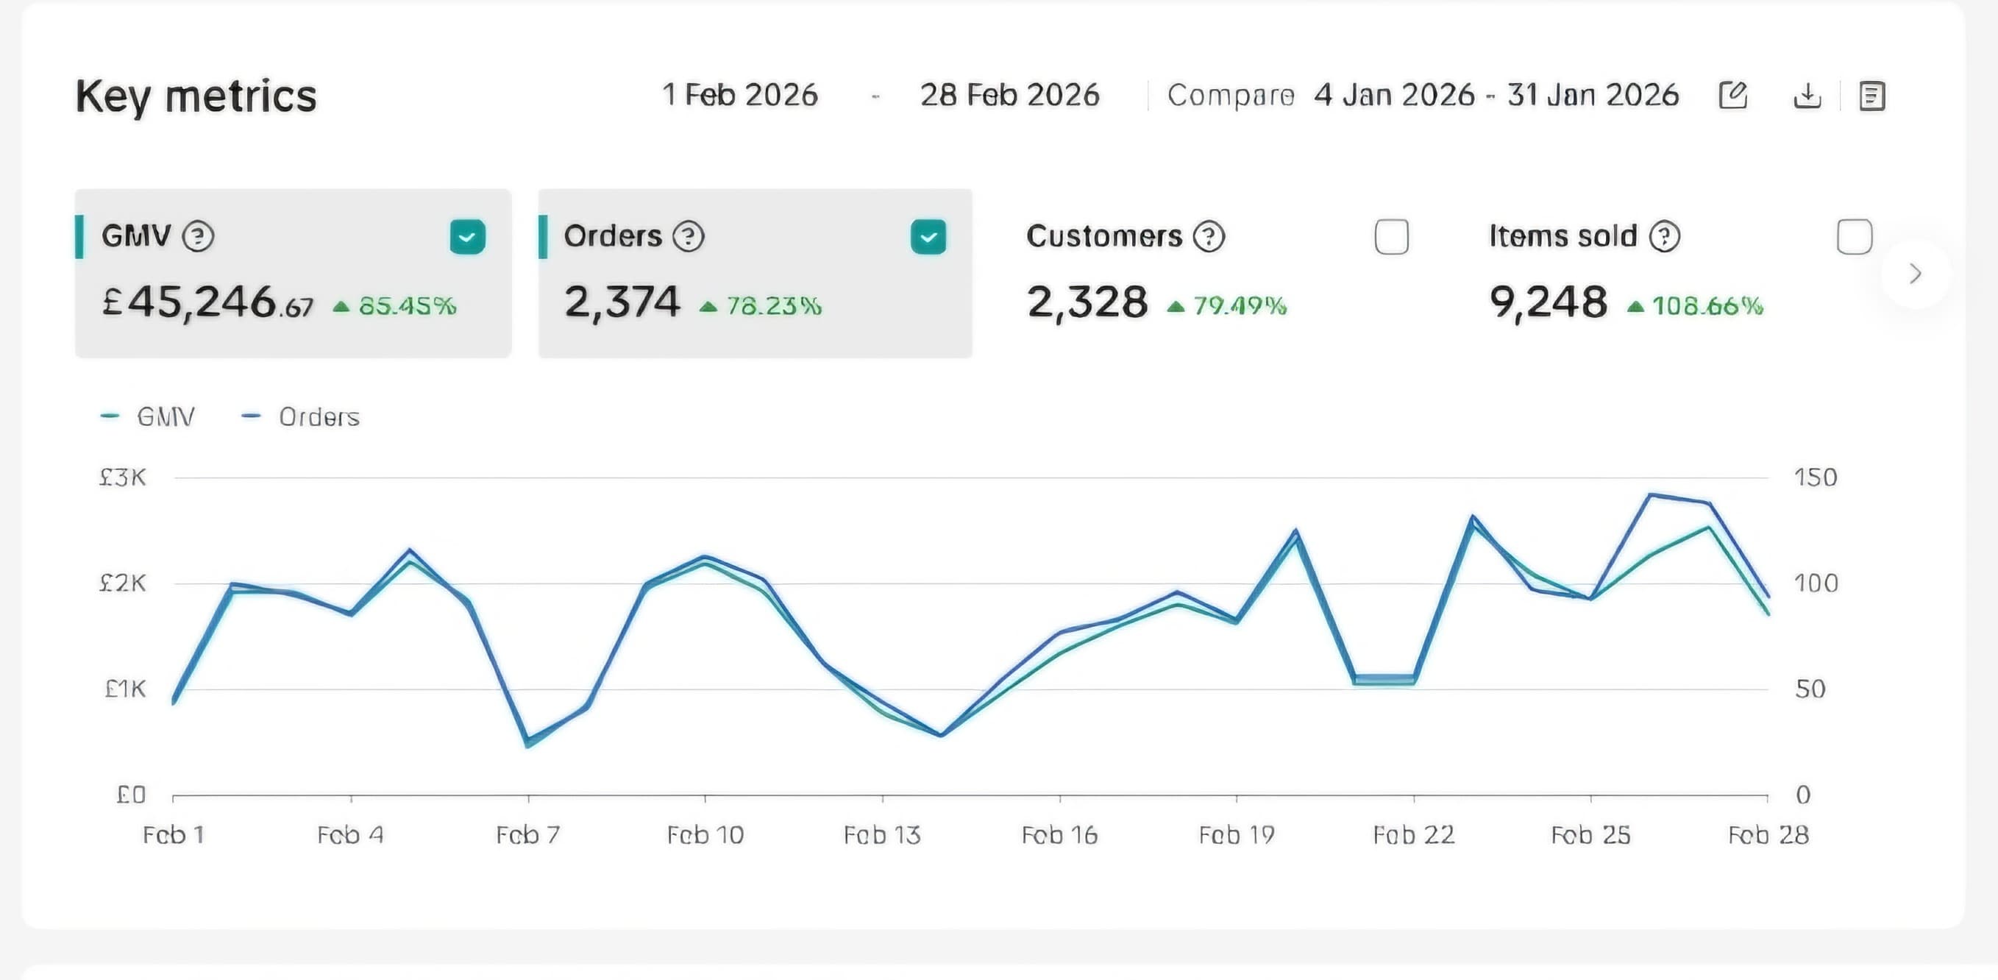Open the GMV help tooltip icon

(x=198, y=236)
